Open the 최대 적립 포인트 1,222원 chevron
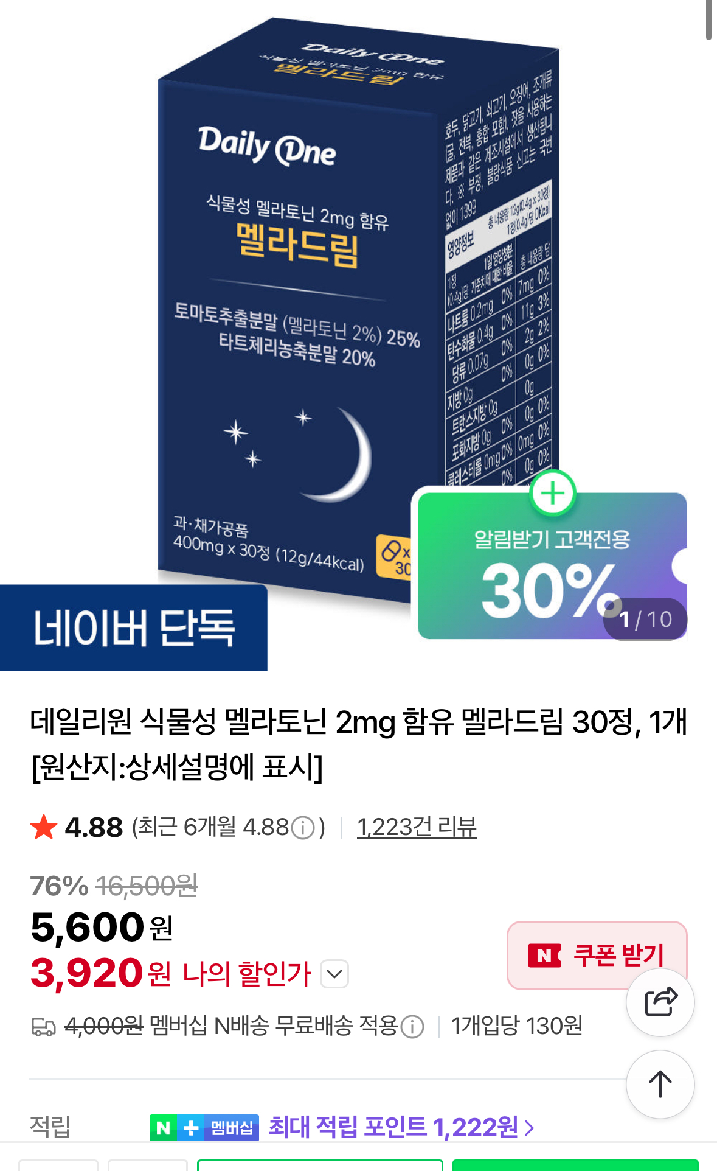This screenshot has height=1171, width=717. [530, 1128]
